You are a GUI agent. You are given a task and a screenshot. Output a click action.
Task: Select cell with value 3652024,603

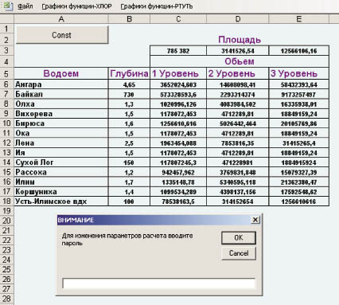click(x=178, y=84)
